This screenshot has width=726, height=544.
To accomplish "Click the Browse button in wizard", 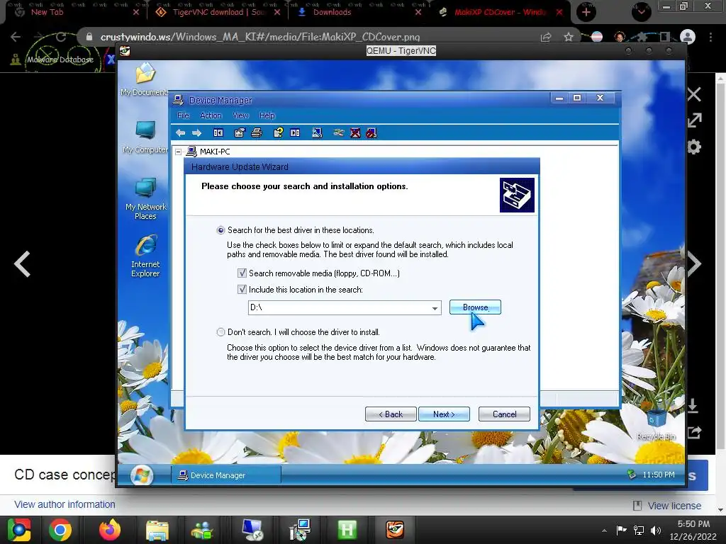I will tap(475, 307).
